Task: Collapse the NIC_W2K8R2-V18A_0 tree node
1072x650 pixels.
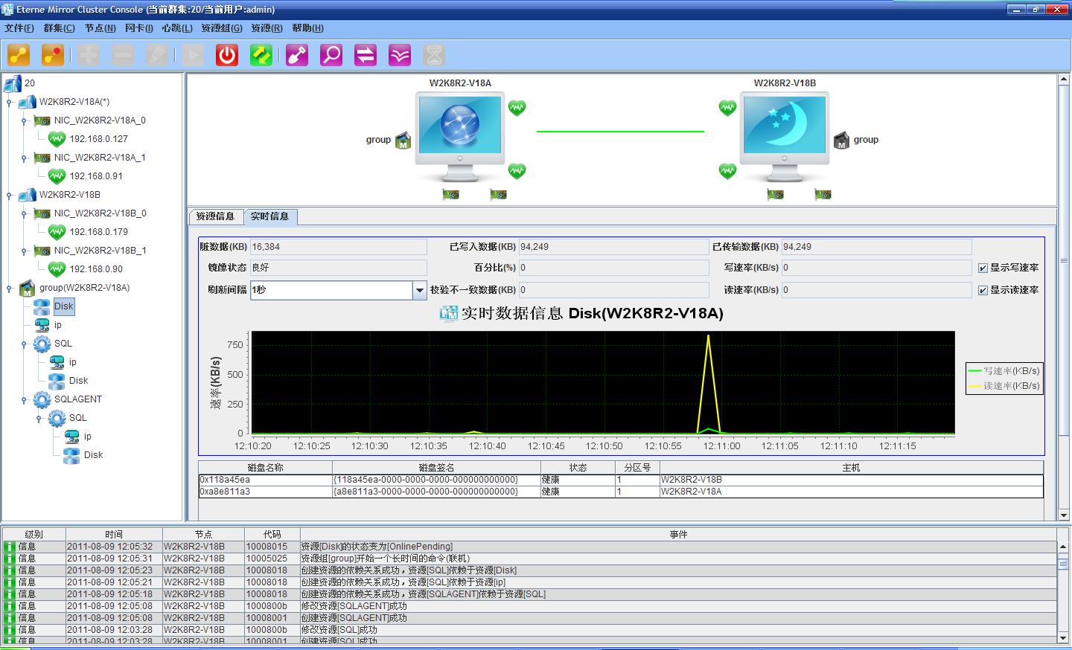Action: [24, 120]
